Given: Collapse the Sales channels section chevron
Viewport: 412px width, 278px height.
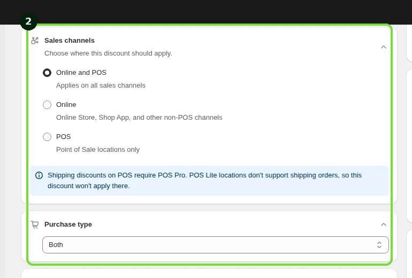Looking at the screenshot, I should point(384,47).
